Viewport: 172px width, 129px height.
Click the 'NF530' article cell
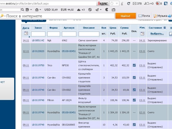[65, 65]
